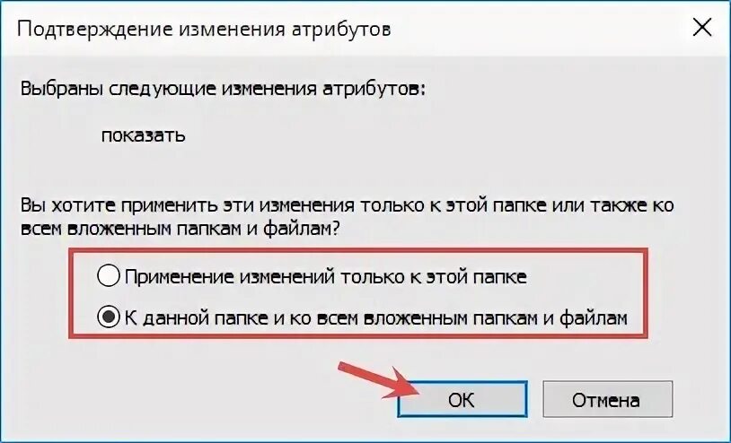Image resolution: width=731 pixels, height=443 pixels.
Task: Click the word 'атрибутов' in the title bar
Action: point(340,30)
